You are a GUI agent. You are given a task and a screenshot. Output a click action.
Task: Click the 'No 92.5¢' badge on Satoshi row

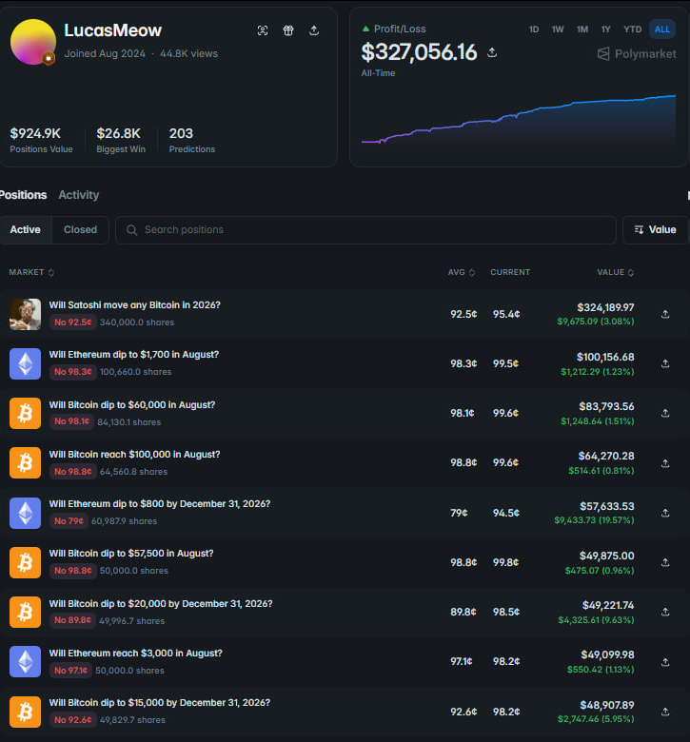point(73,322)
